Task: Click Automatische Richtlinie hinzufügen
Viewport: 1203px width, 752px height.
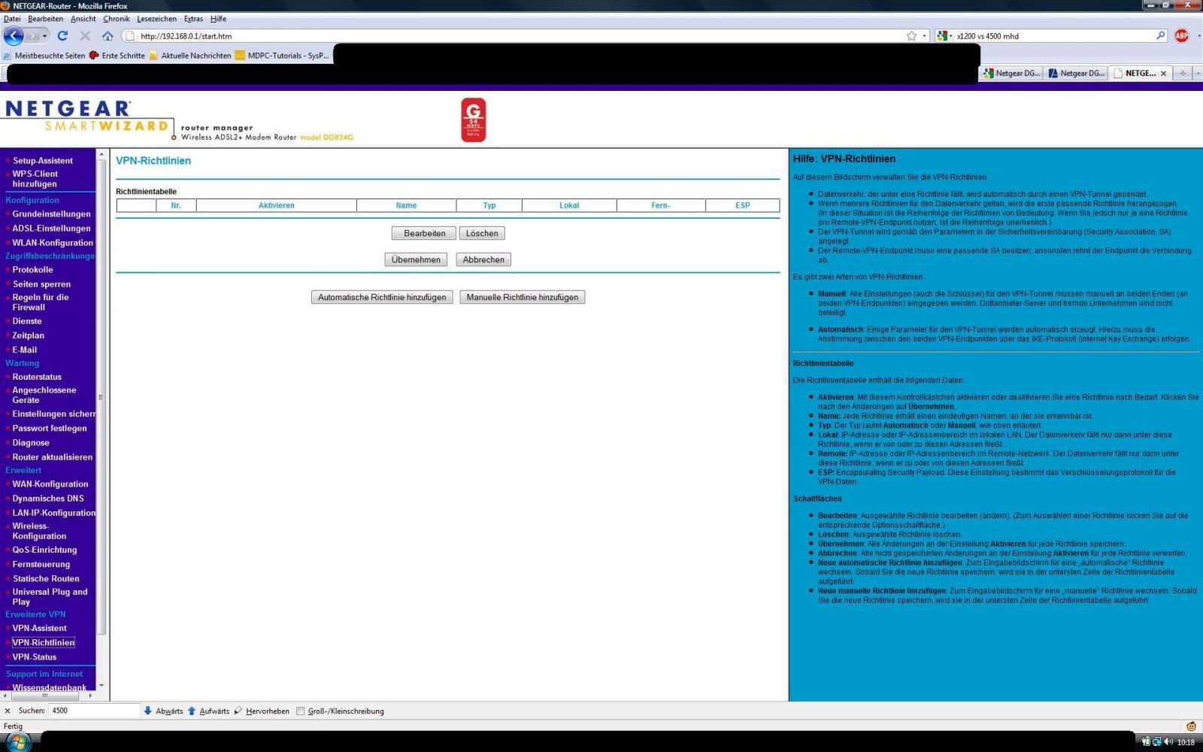Action: coord(382,297)
